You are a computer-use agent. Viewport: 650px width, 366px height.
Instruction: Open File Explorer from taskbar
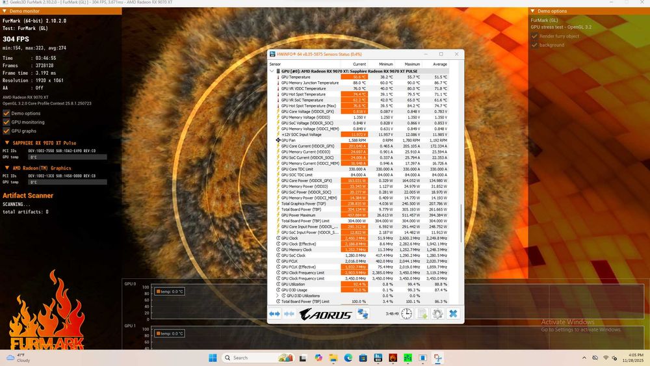[x=333, y=358]
